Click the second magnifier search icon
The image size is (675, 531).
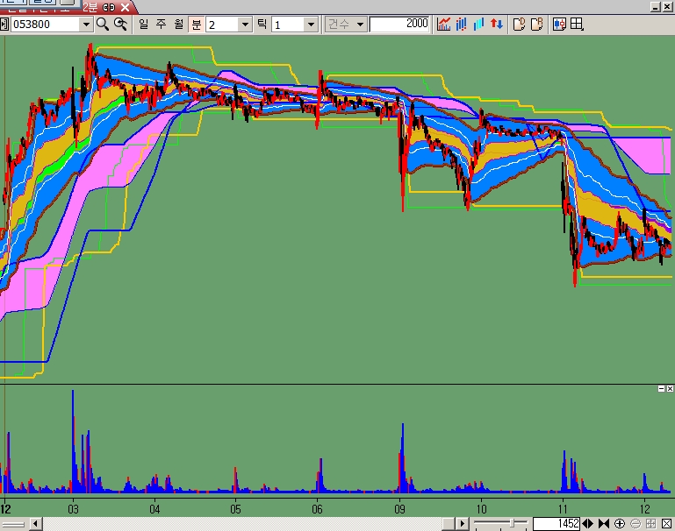[120, 25]
